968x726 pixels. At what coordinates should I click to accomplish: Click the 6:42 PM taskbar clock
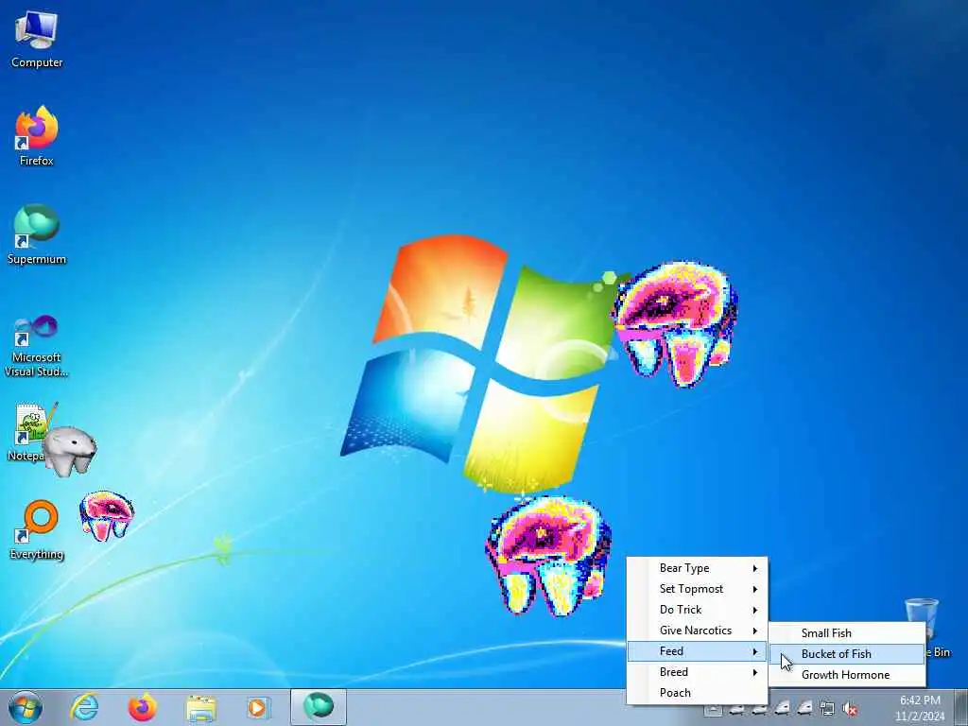[x=920, y=708]
